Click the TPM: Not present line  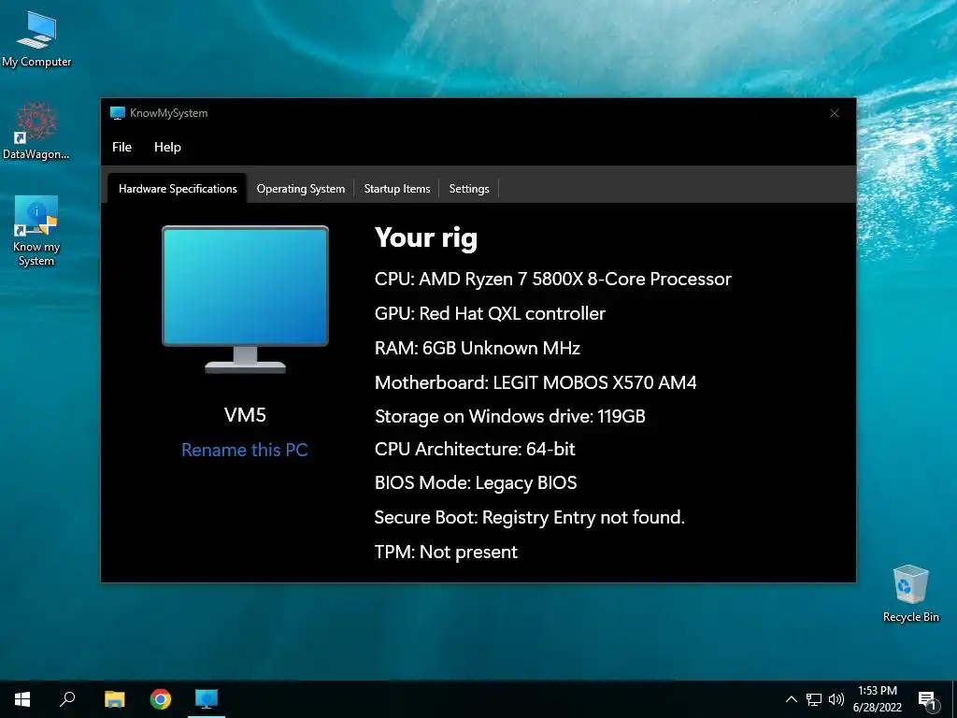pos(446,552)
